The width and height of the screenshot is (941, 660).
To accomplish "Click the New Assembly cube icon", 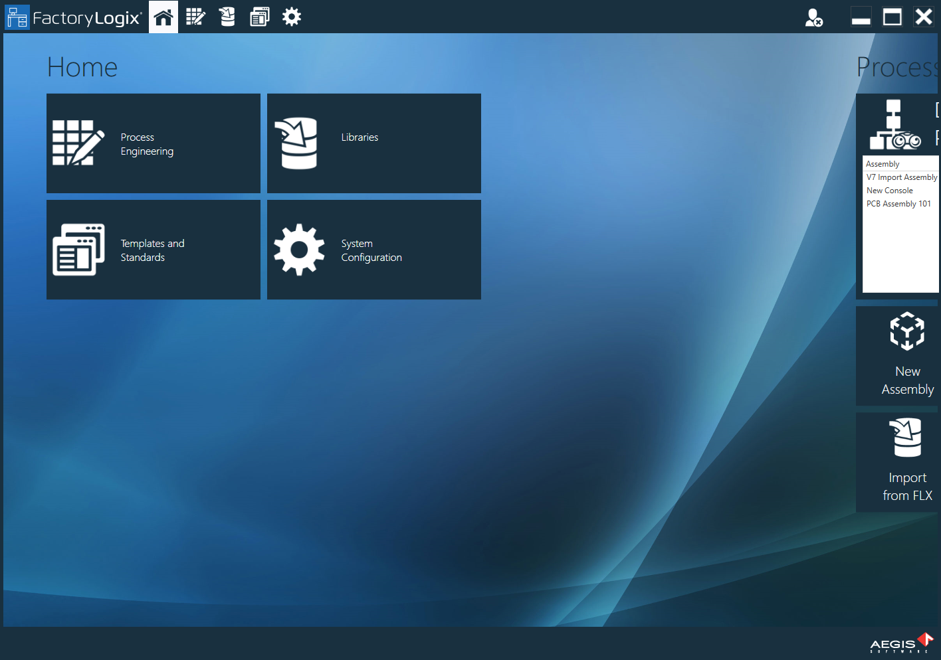I will pyautogui.click(x=906, y=331).
